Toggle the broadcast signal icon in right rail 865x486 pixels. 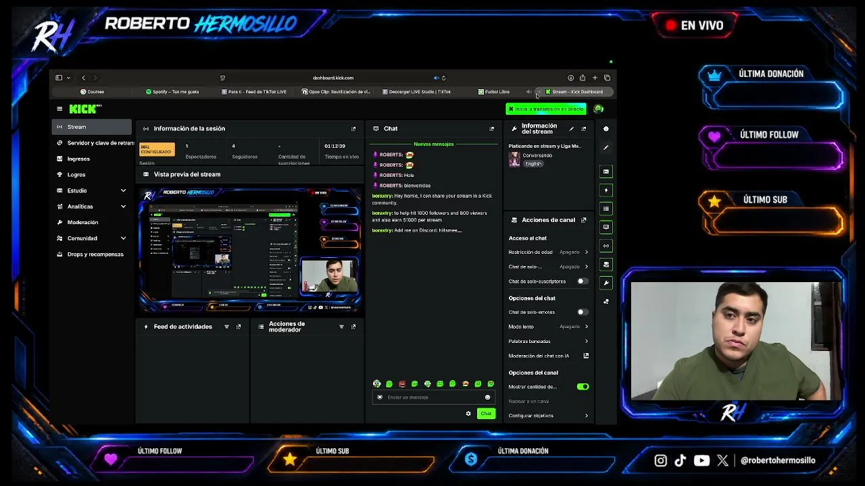click(606, 246)
